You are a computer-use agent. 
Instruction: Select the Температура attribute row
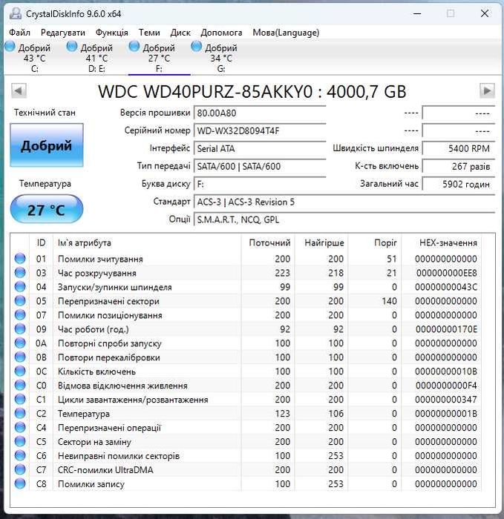click(246, 414)
